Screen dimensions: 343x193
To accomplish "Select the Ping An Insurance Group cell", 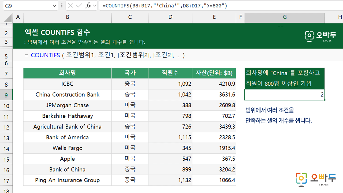I will (x=68, y=180).
